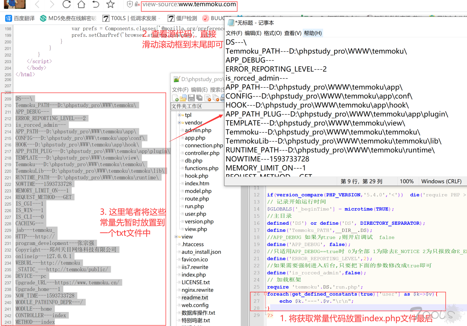Select readme.txt in folder tree

coord(195,298)
